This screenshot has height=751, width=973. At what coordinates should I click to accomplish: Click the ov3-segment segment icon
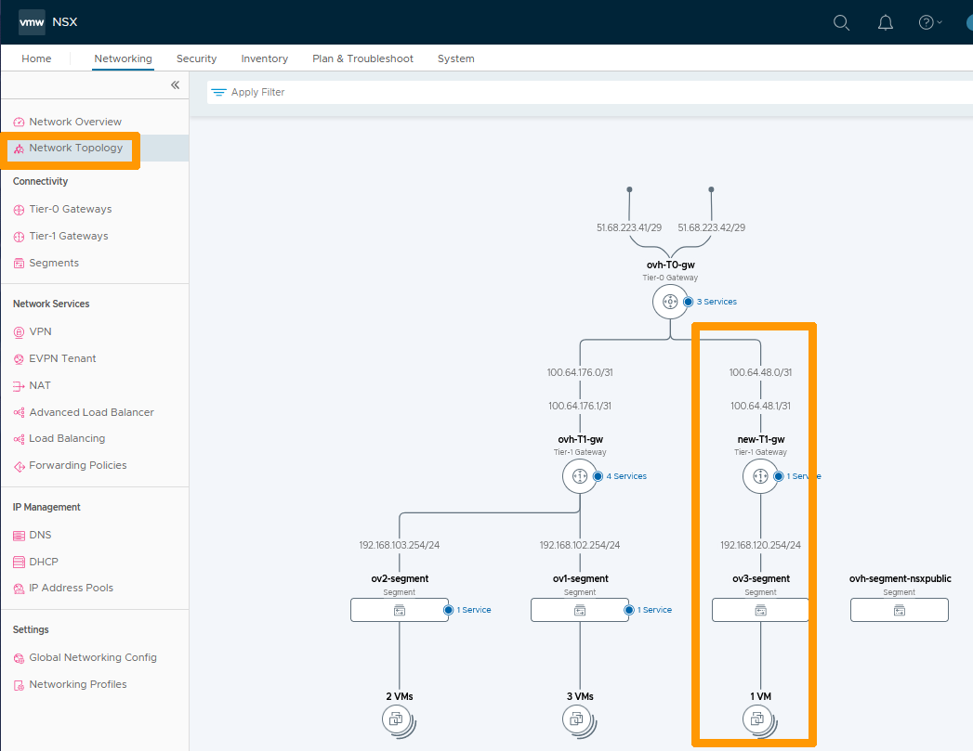(759, 609)
